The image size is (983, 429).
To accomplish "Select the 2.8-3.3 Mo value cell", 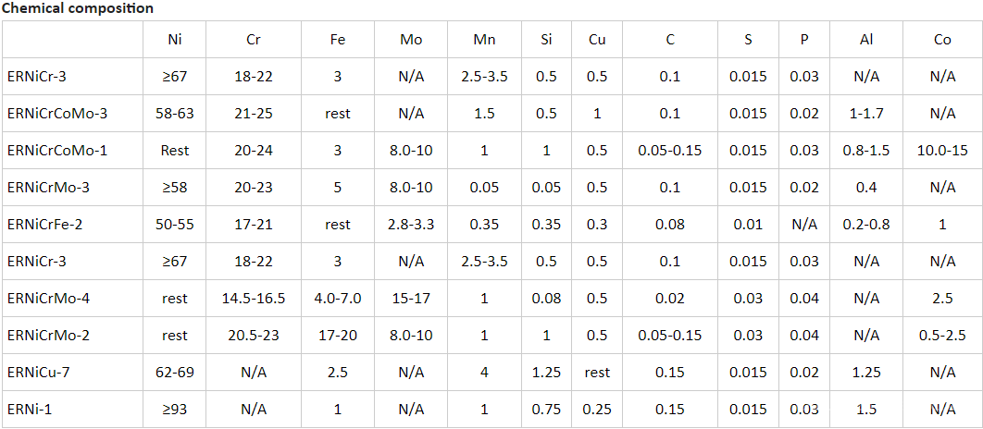I will pos(411,225).
